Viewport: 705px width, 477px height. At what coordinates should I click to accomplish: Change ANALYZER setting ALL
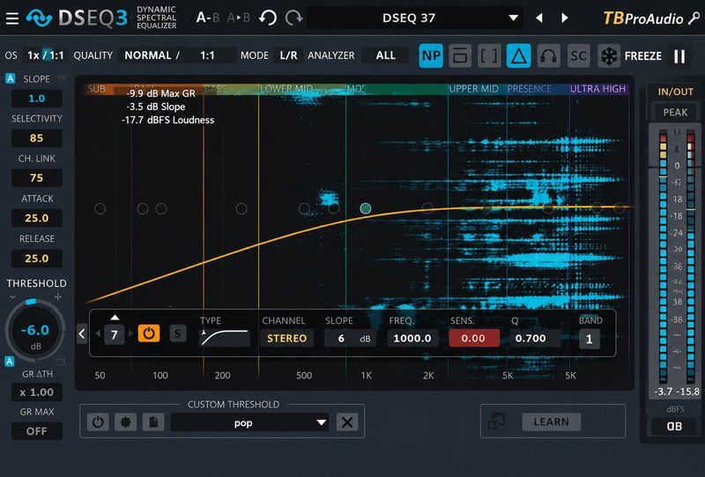(385, 55)
